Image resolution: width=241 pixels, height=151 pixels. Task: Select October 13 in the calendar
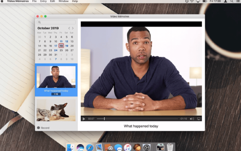click(x=72, y=41)
